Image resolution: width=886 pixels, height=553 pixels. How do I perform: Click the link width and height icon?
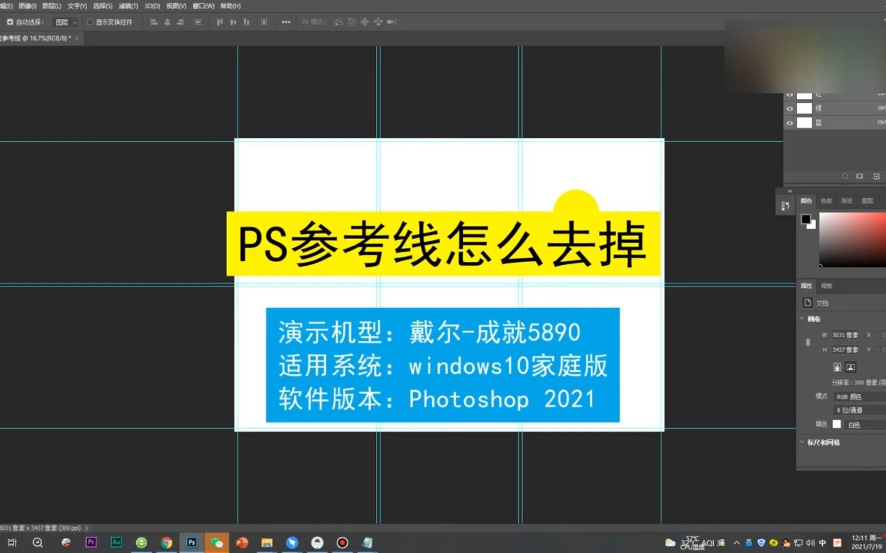[808, 342]
